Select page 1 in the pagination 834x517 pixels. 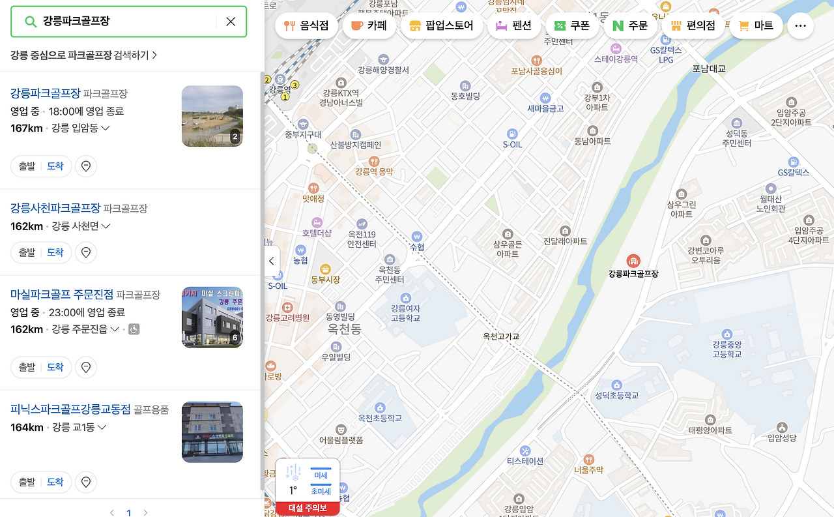coord(128,512)
